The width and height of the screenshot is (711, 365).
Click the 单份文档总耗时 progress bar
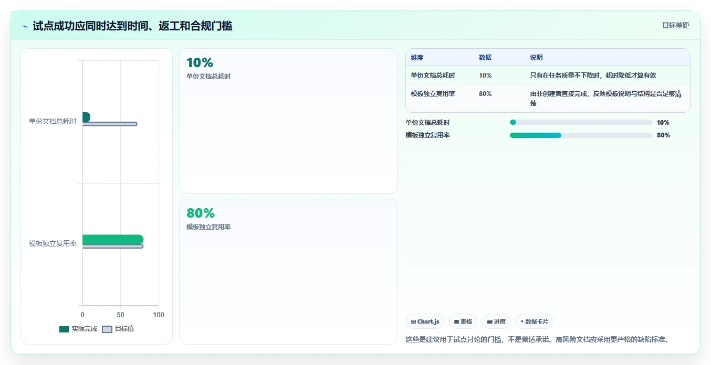[581, 122]
